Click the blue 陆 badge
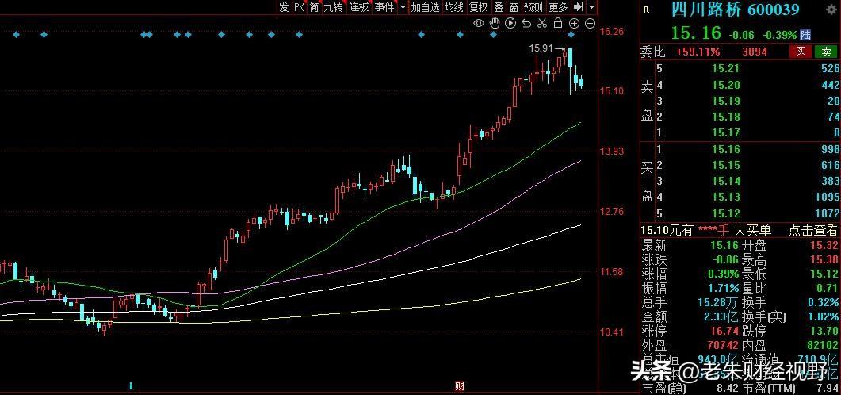The height and width of the screenshot is (395, 841). click(x=805, y=35)
